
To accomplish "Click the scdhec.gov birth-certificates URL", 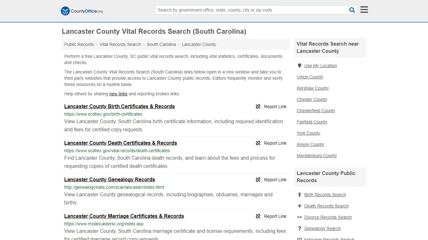I will coord(103,114).
